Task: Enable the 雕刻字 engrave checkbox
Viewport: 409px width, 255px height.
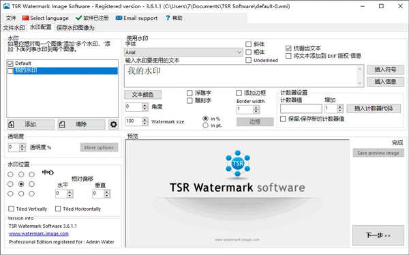Action: click(x=190, y=100)
